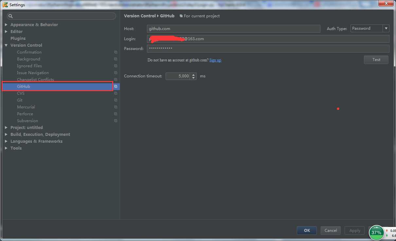Screen dimensions: 396x241
Task: Click the project-level icon beside Mercurial
Action: 116,107
